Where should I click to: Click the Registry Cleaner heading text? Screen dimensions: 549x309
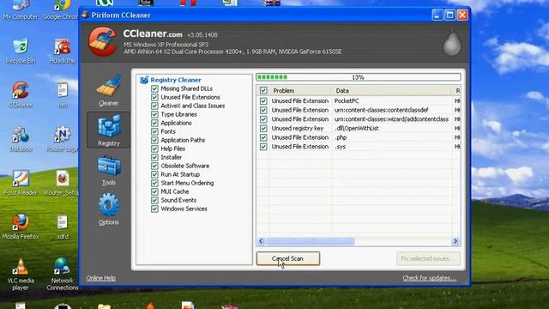176,80
